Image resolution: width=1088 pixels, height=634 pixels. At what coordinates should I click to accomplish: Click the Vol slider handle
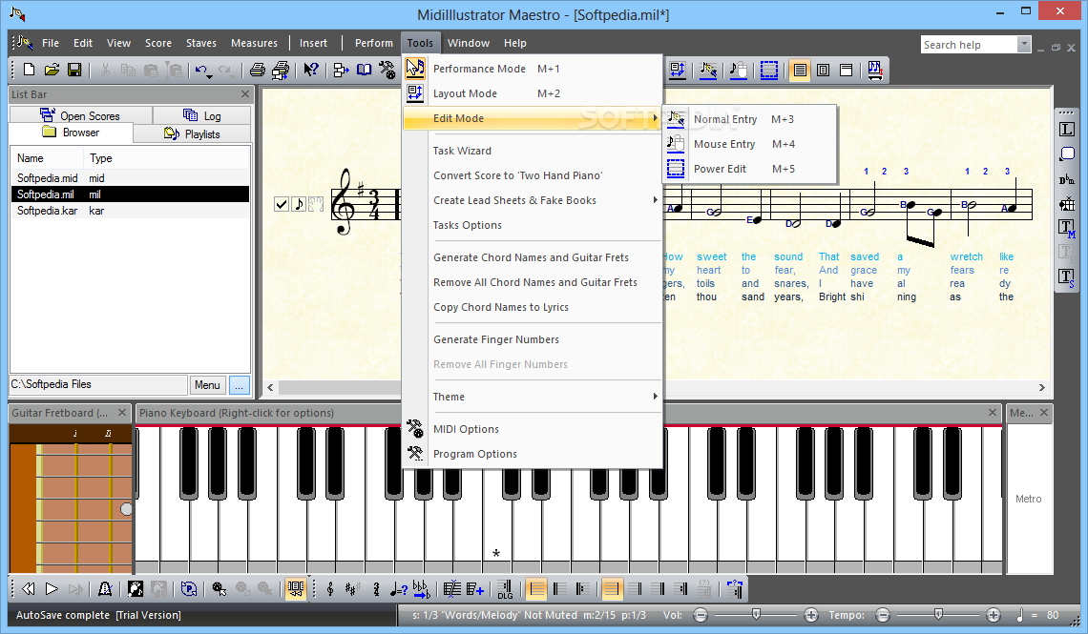point(756,614)
